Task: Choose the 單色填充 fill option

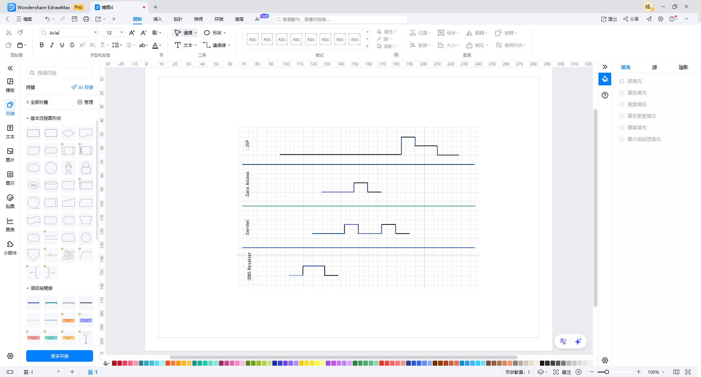Action: click(622, 93)
